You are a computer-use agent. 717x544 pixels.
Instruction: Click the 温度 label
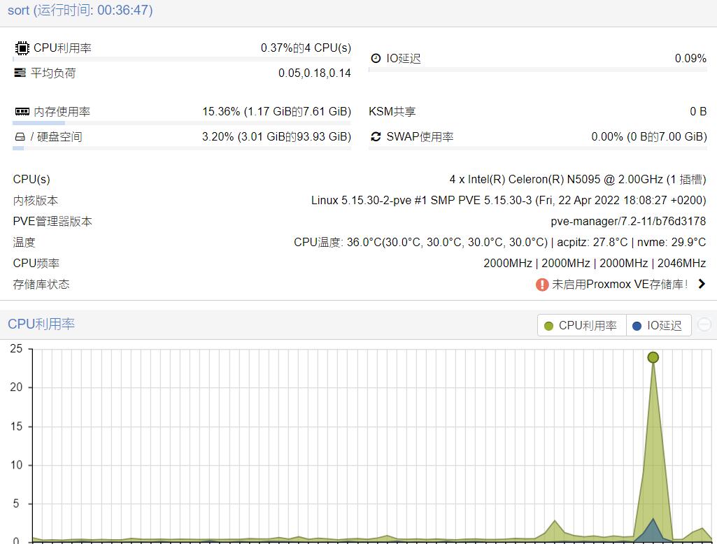[x=24, y=243]
